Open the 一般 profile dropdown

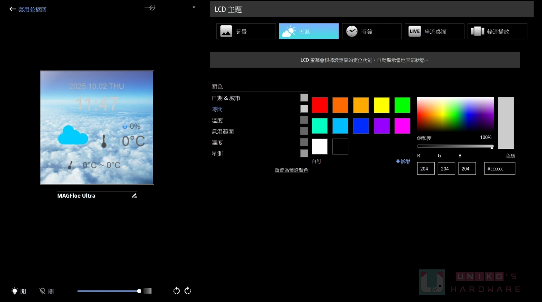194,8
